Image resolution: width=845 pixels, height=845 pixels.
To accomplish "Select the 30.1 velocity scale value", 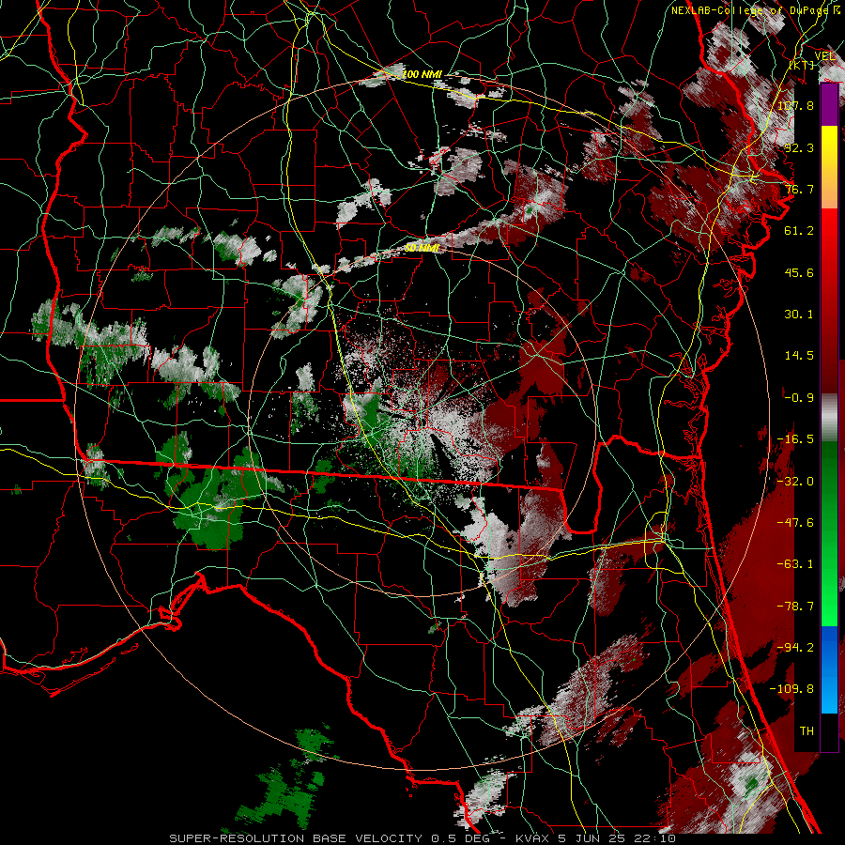I will 799,315.
